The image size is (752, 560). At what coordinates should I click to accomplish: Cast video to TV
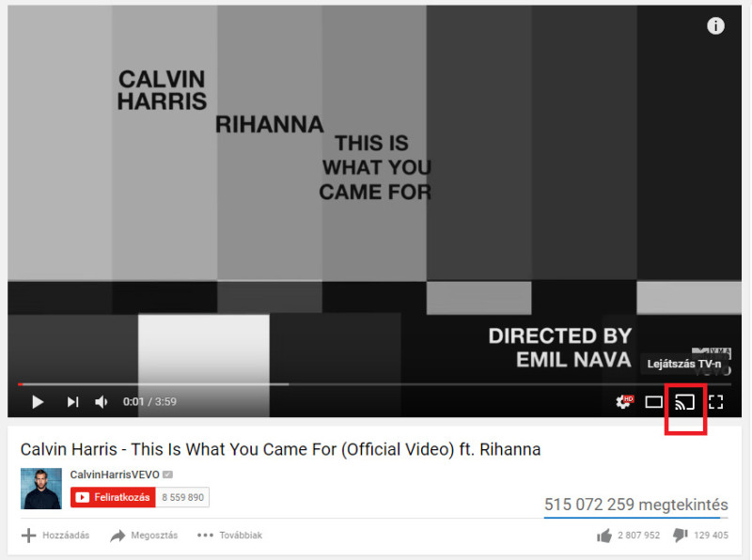685,402
